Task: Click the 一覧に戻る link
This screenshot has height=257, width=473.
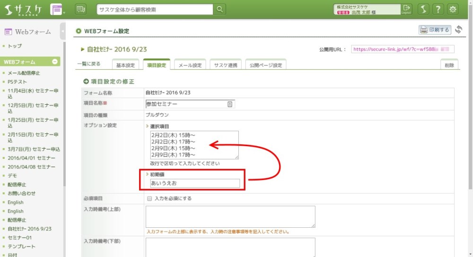Action: 89,64
